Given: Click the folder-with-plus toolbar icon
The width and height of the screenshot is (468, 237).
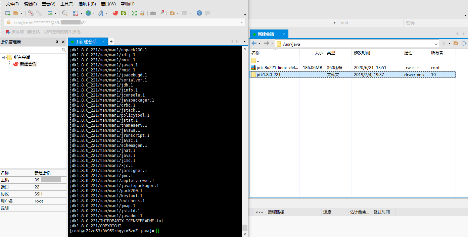Looking at the screenshot, I should [x=172, y=13].
